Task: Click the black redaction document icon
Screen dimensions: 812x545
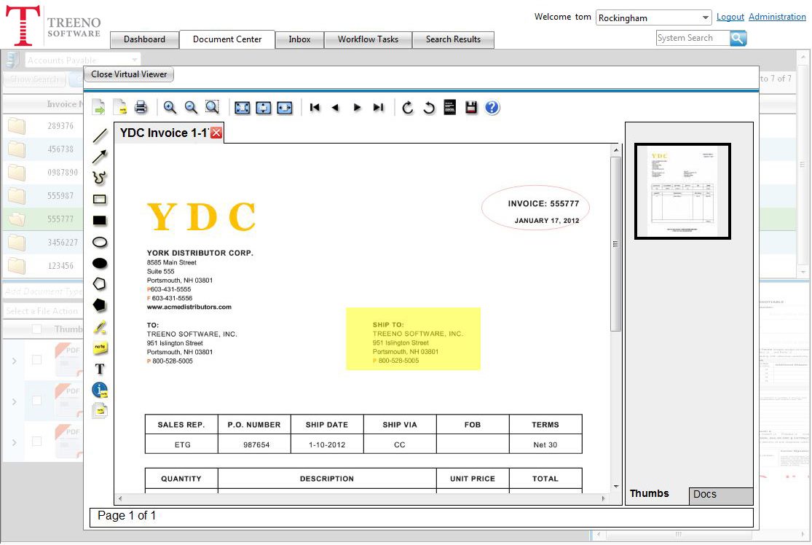Action: (450, 107)
